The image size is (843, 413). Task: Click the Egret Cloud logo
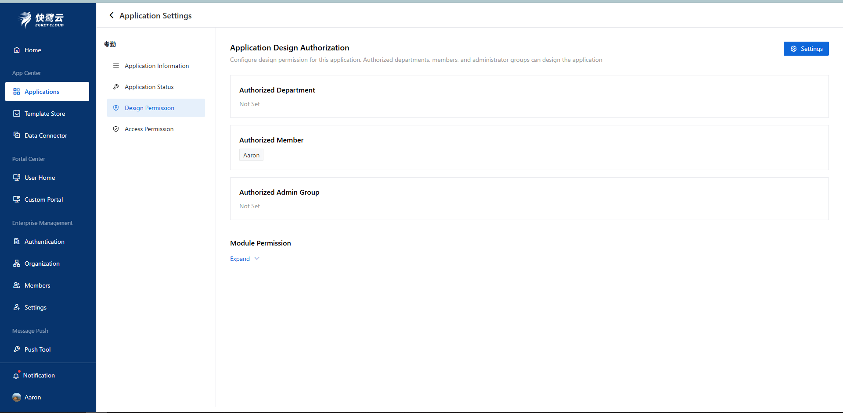42,19
